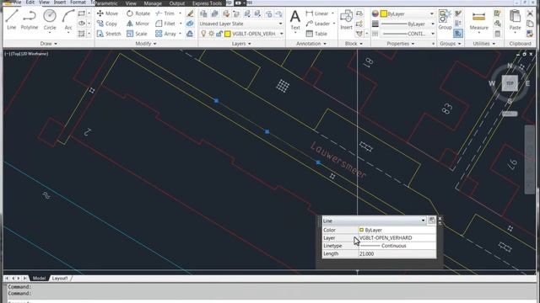Activate the Move tool
Viewport: 540px width, 303px height.
[107, 13]
